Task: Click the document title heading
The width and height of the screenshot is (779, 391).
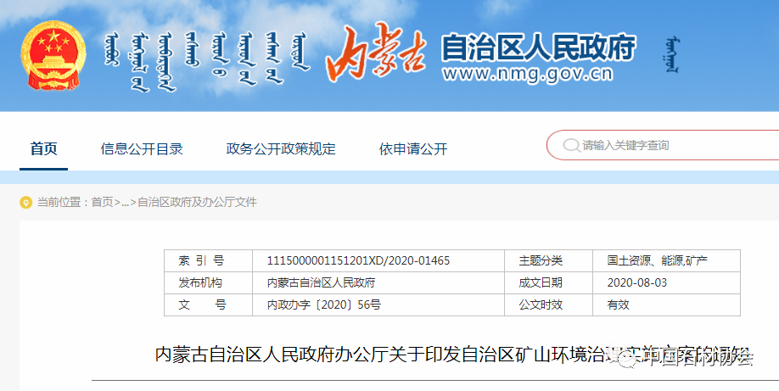Action: (452, 355)
